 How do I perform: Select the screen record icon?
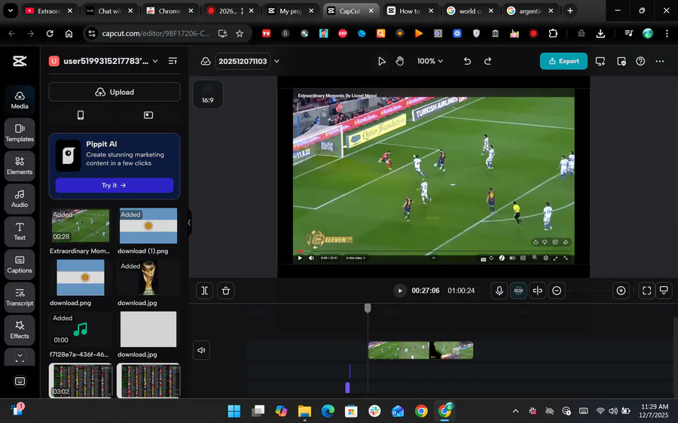pos(148,115)
